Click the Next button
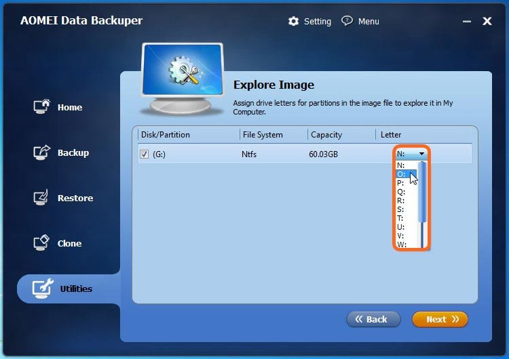The image size is (509, 359). (440, 320)
